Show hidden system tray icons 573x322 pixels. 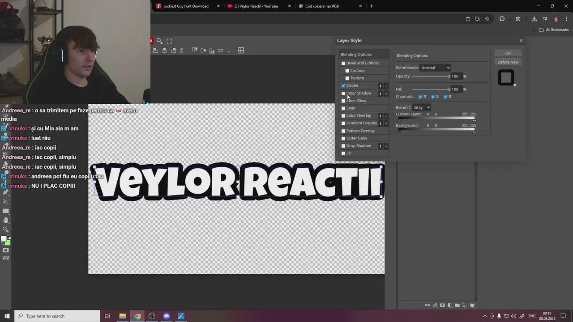click(x=484, y=316)
